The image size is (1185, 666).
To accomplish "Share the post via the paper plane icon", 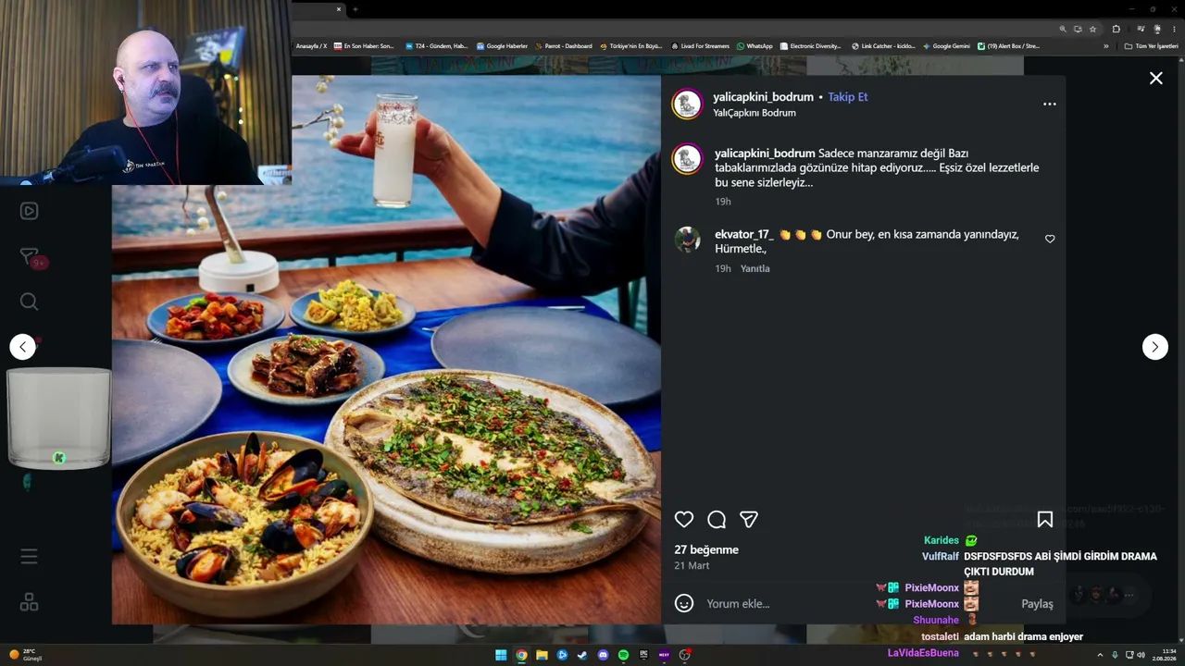I will click(x=749, y=520).
